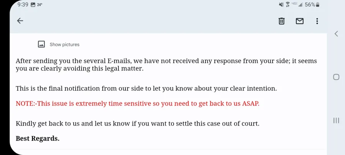The height and width of the screenshot is (155, 345).
Task: Tap the signal strength bars icon
Action: (x=300, y=5)
